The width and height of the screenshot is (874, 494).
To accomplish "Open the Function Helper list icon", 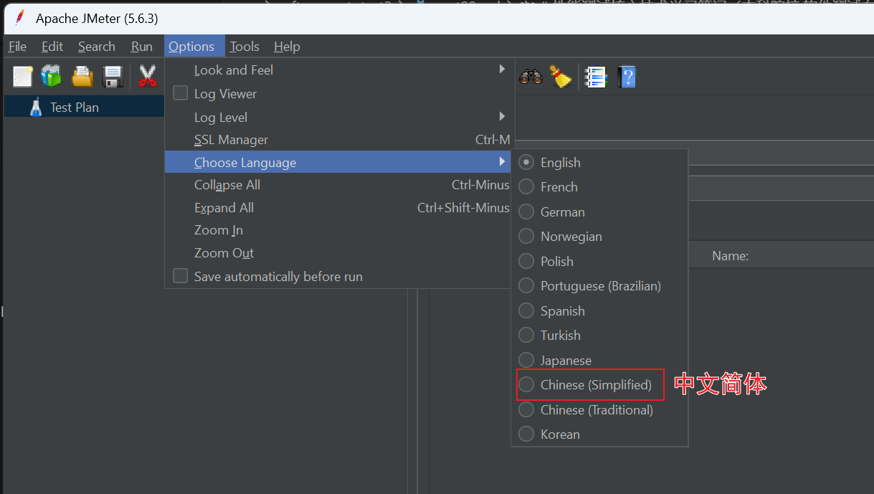I will coord(596,77).
